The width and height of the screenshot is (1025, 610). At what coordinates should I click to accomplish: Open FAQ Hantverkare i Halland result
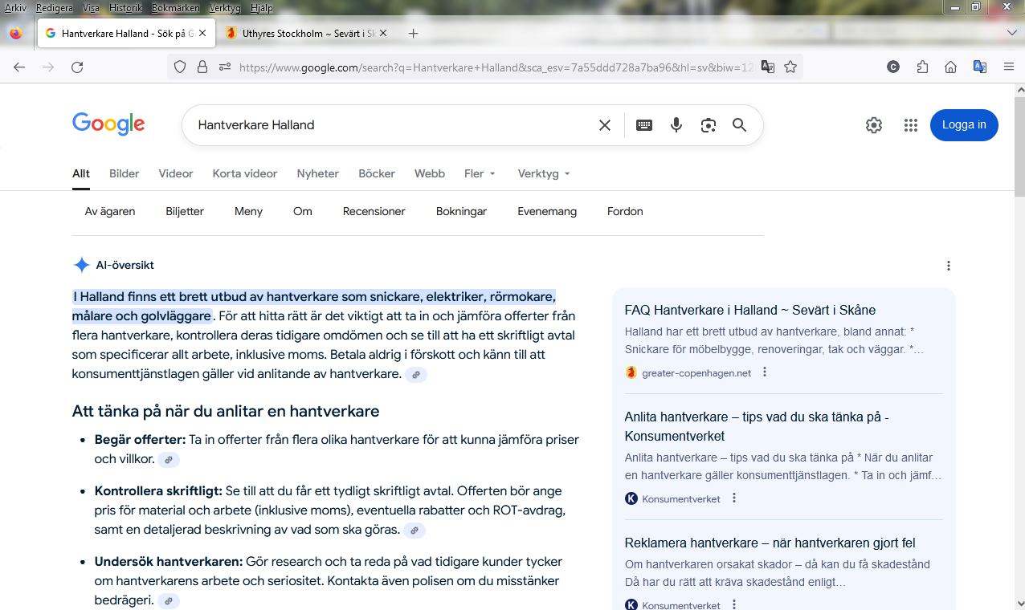click(x=749, y=310)
